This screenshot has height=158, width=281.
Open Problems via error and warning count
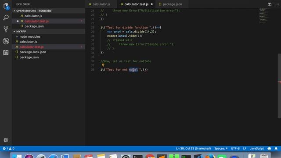point(8,148)
